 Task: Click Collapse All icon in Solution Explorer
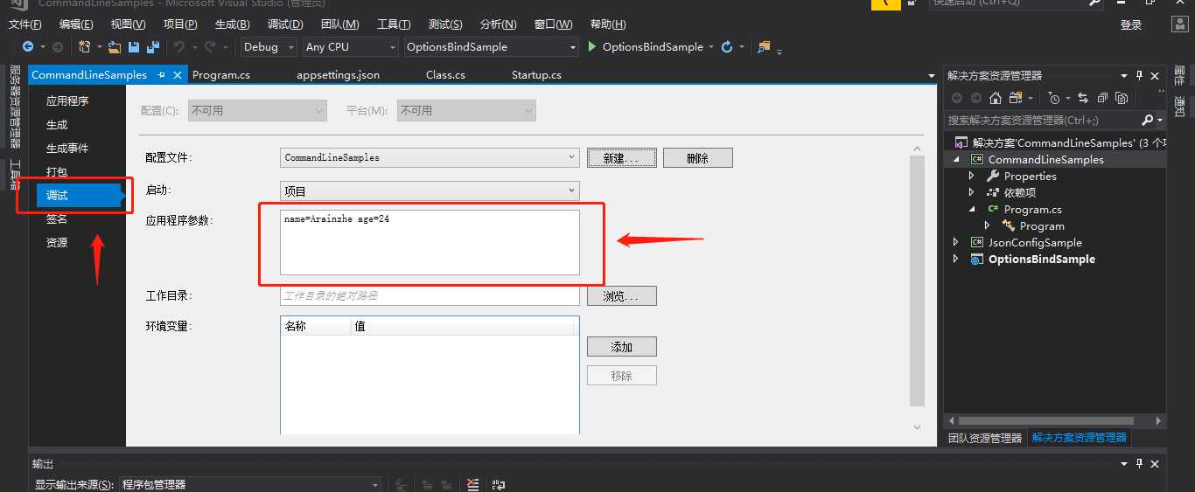[x=1102, y=98]
